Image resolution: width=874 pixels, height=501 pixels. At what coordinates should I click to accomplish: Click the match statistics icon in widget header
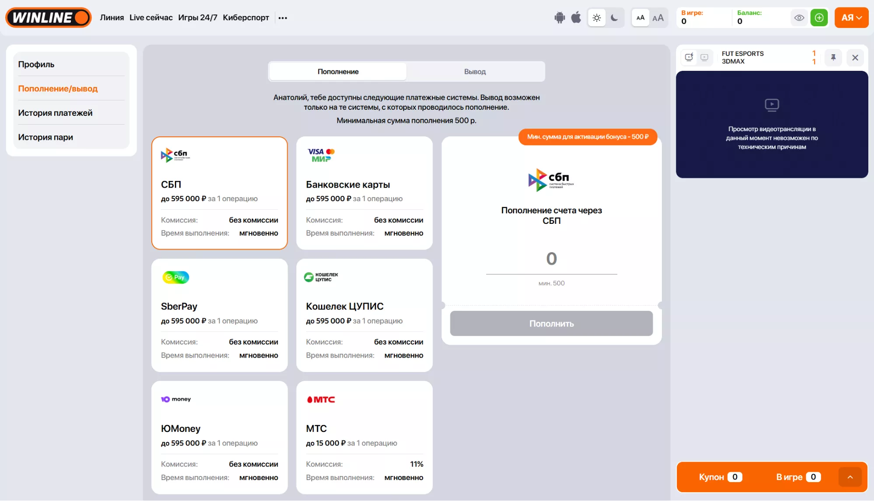pyautogui.click(x=689, y=58)
